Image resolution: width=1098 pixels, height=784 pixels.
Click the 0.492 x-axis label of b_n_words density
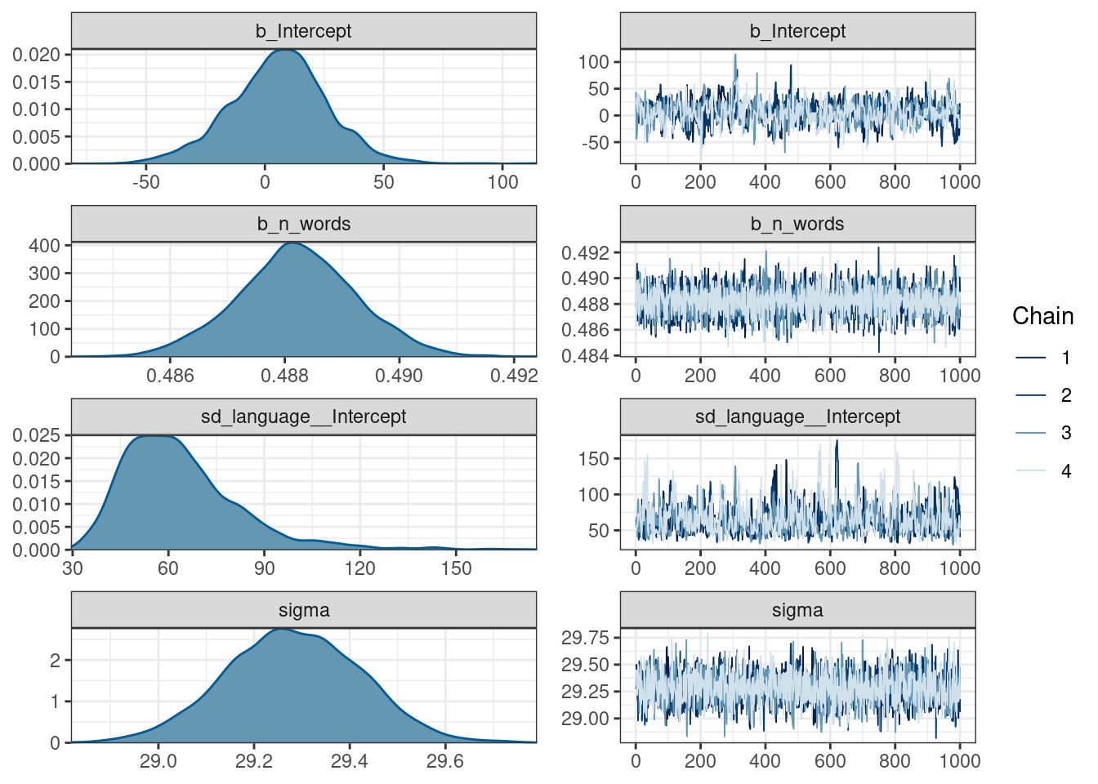[x=516, y=376]
